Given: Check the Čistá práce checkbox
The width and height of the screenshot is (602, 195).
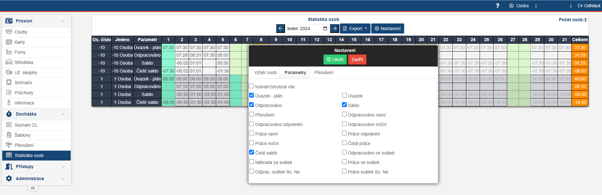Looking at the screenshot, I should point(344,143).
